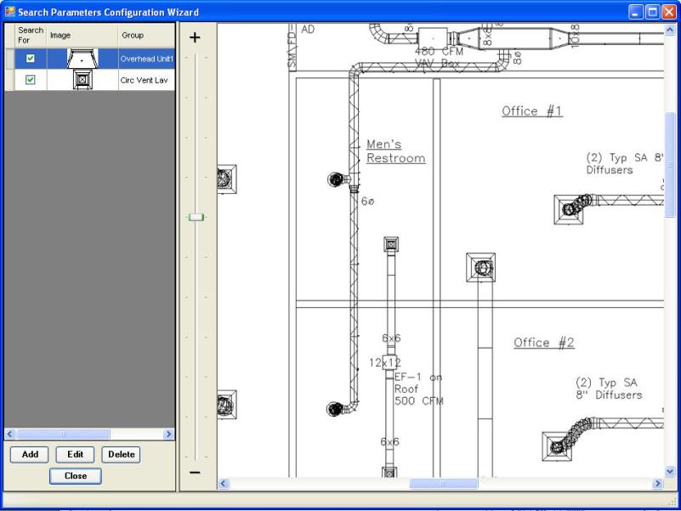Select the Circ Vent Lav image thumbnail
Screen dimensions: 681x511
[x=82, y=81]
